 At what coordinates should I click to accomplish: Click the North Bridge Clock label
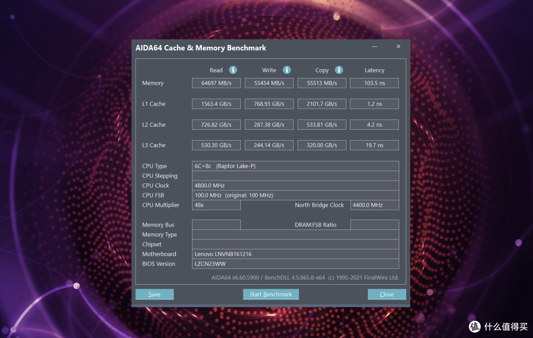point(319,205)
